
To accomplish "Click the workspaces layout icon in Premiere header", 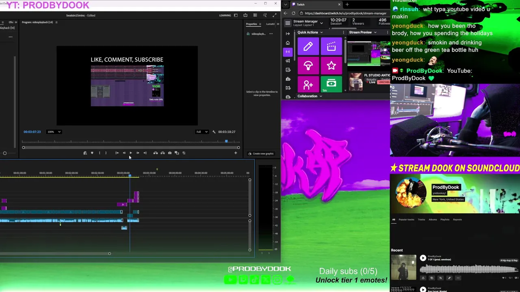I will [236, 15].
